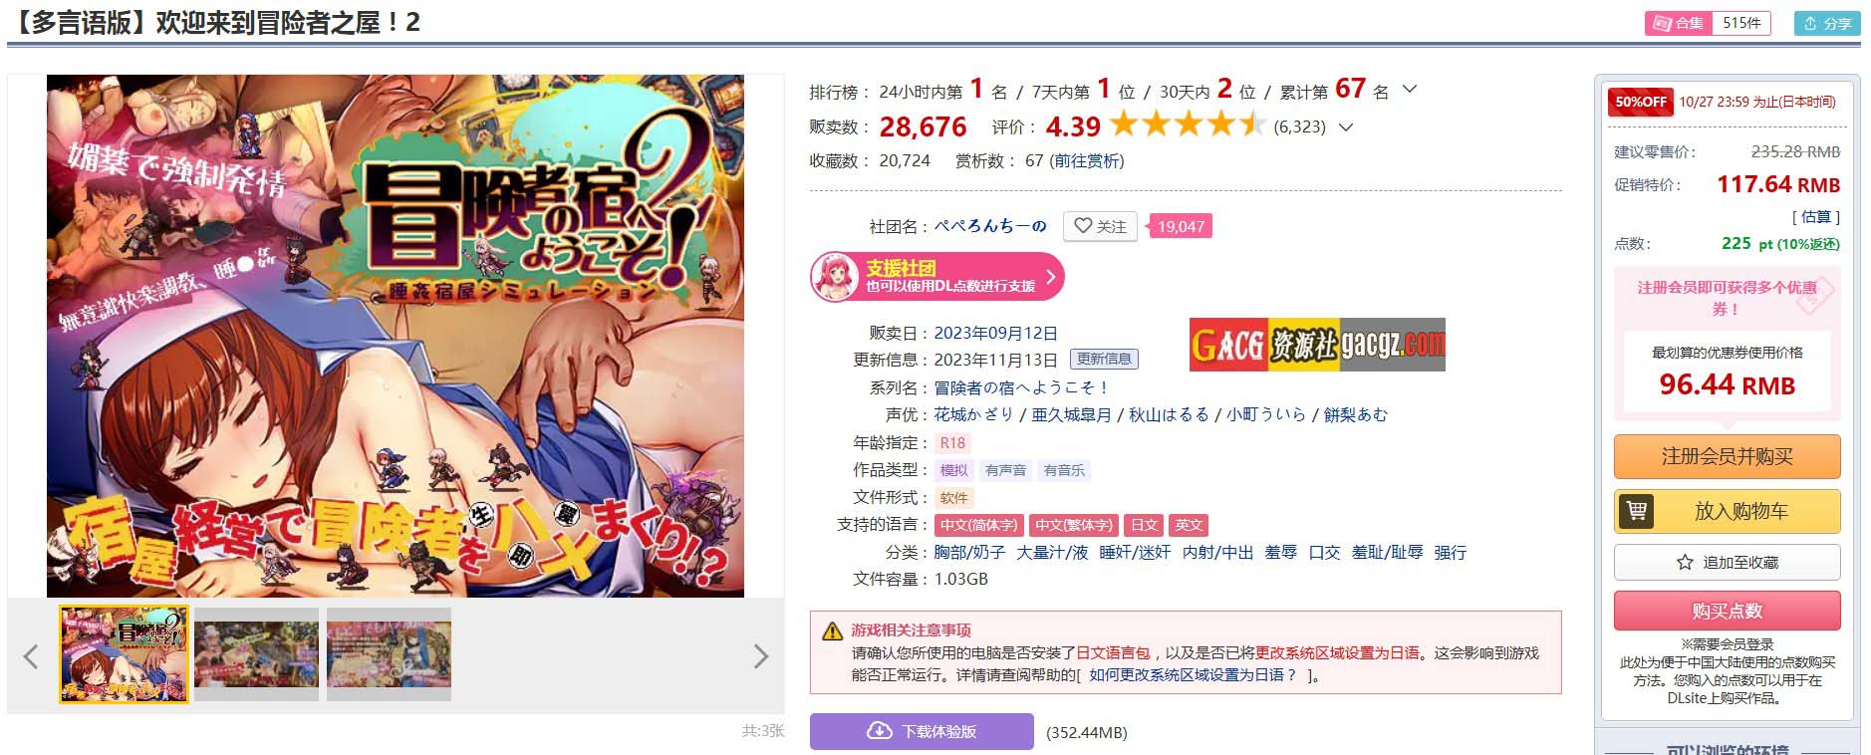The width and height of the screenshot is (1871, 755).
Task: Show next image with right arrow
Action: (761, 655)
